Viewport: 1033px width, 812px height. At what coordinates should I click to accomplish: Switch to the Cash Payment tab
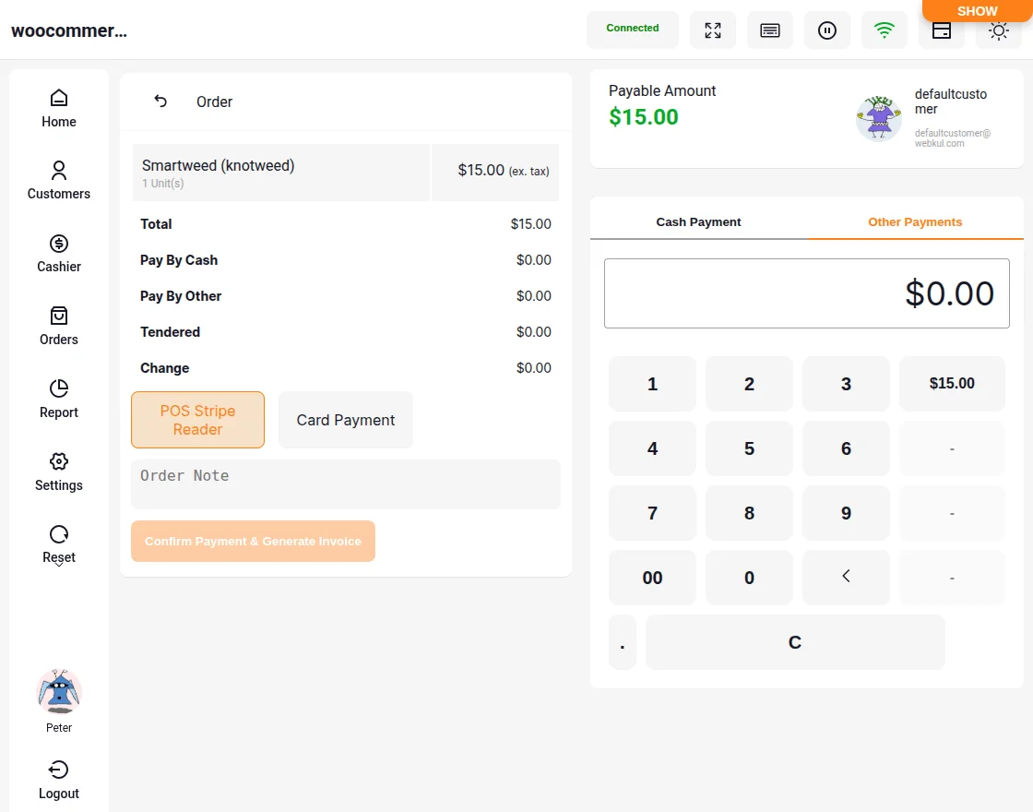click(698, 221)
